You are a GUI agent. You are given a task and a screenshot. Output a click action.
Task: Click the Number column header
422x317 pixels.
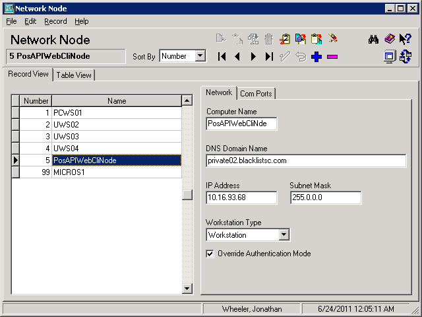coord(36,101)
